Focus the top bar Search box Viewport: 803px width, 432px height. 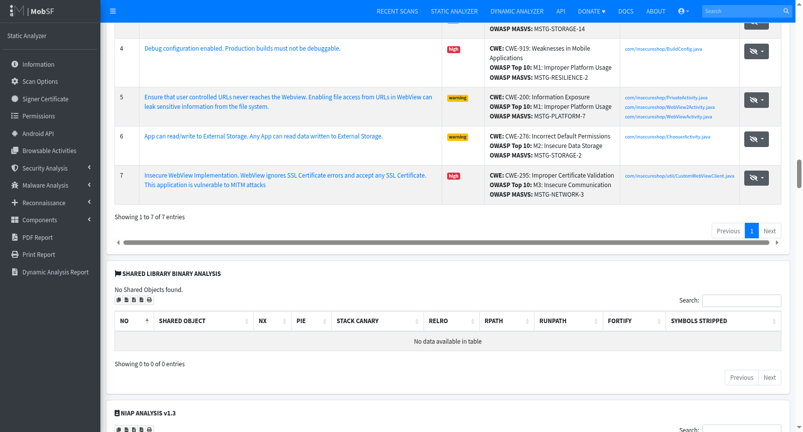741,11
